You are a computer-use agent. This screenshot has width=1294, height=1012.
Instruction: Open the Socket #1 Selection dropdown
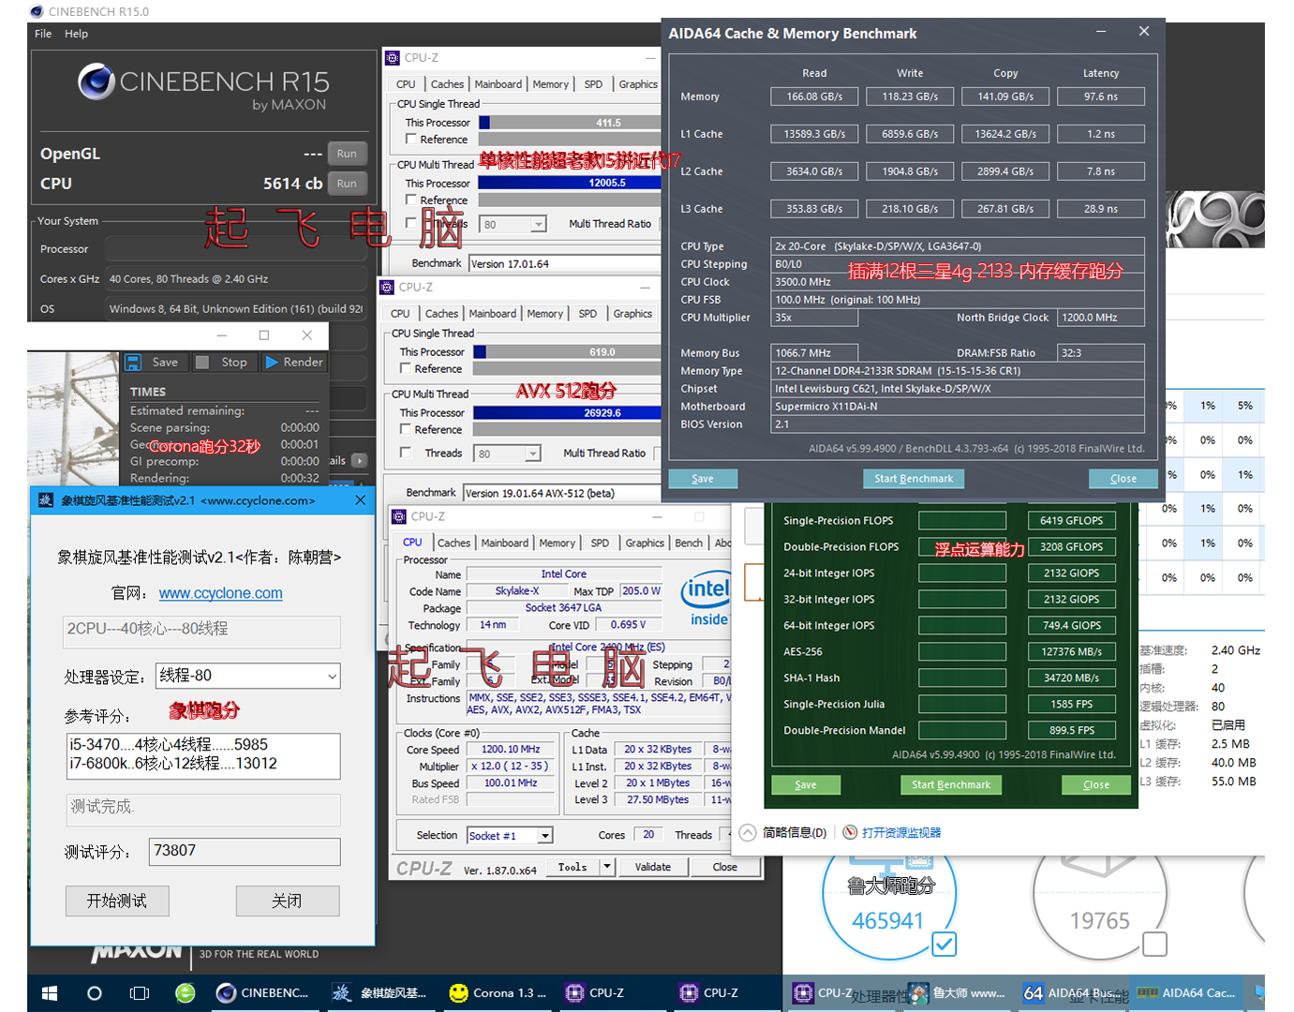[x=545, y=836]
